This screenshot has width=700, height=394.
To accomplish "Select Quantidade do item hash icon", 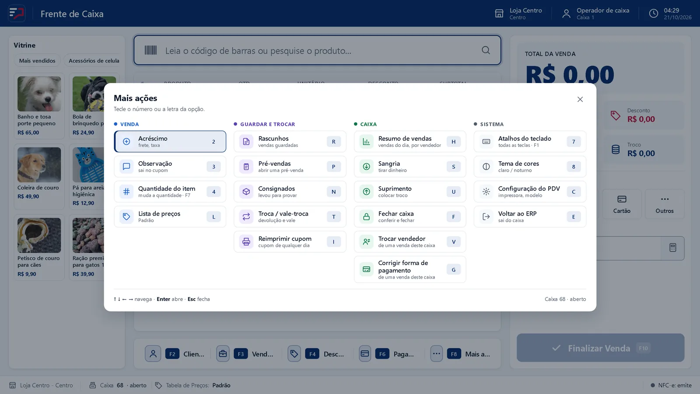I will click(126, 192).
